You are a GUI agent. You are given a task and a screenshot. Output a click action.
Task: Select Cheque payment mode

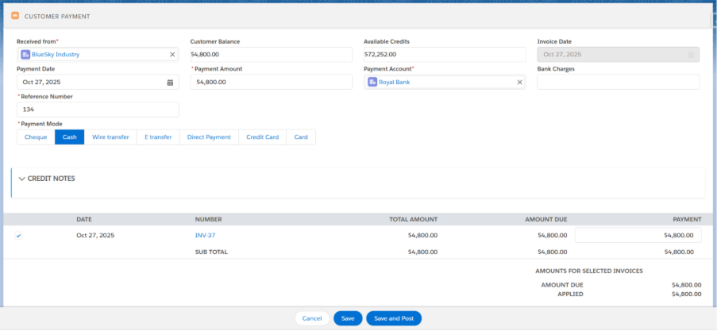click(36, 137)
